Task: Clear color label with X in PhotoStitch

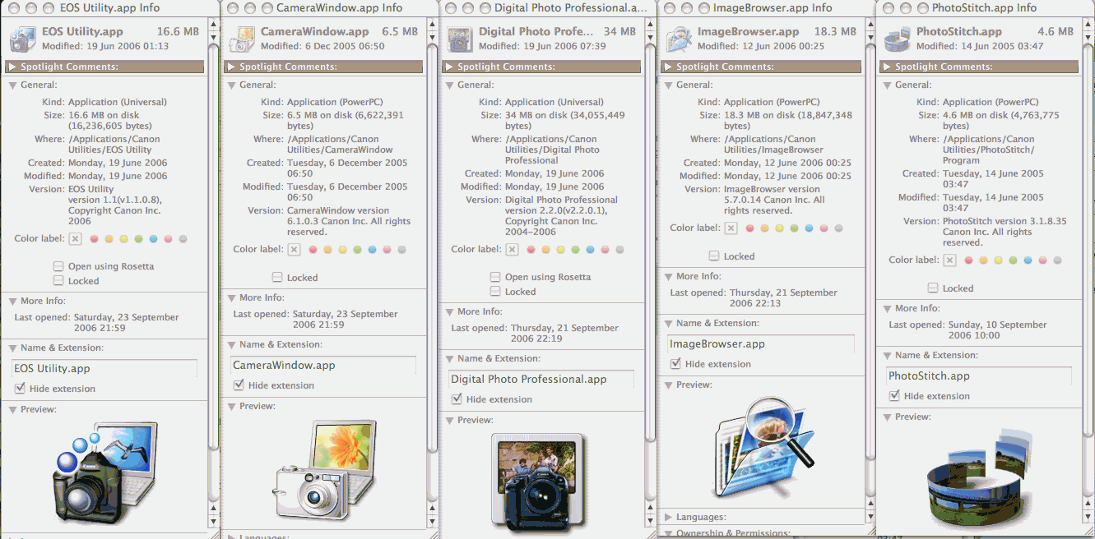Action: tap(949, 260)
